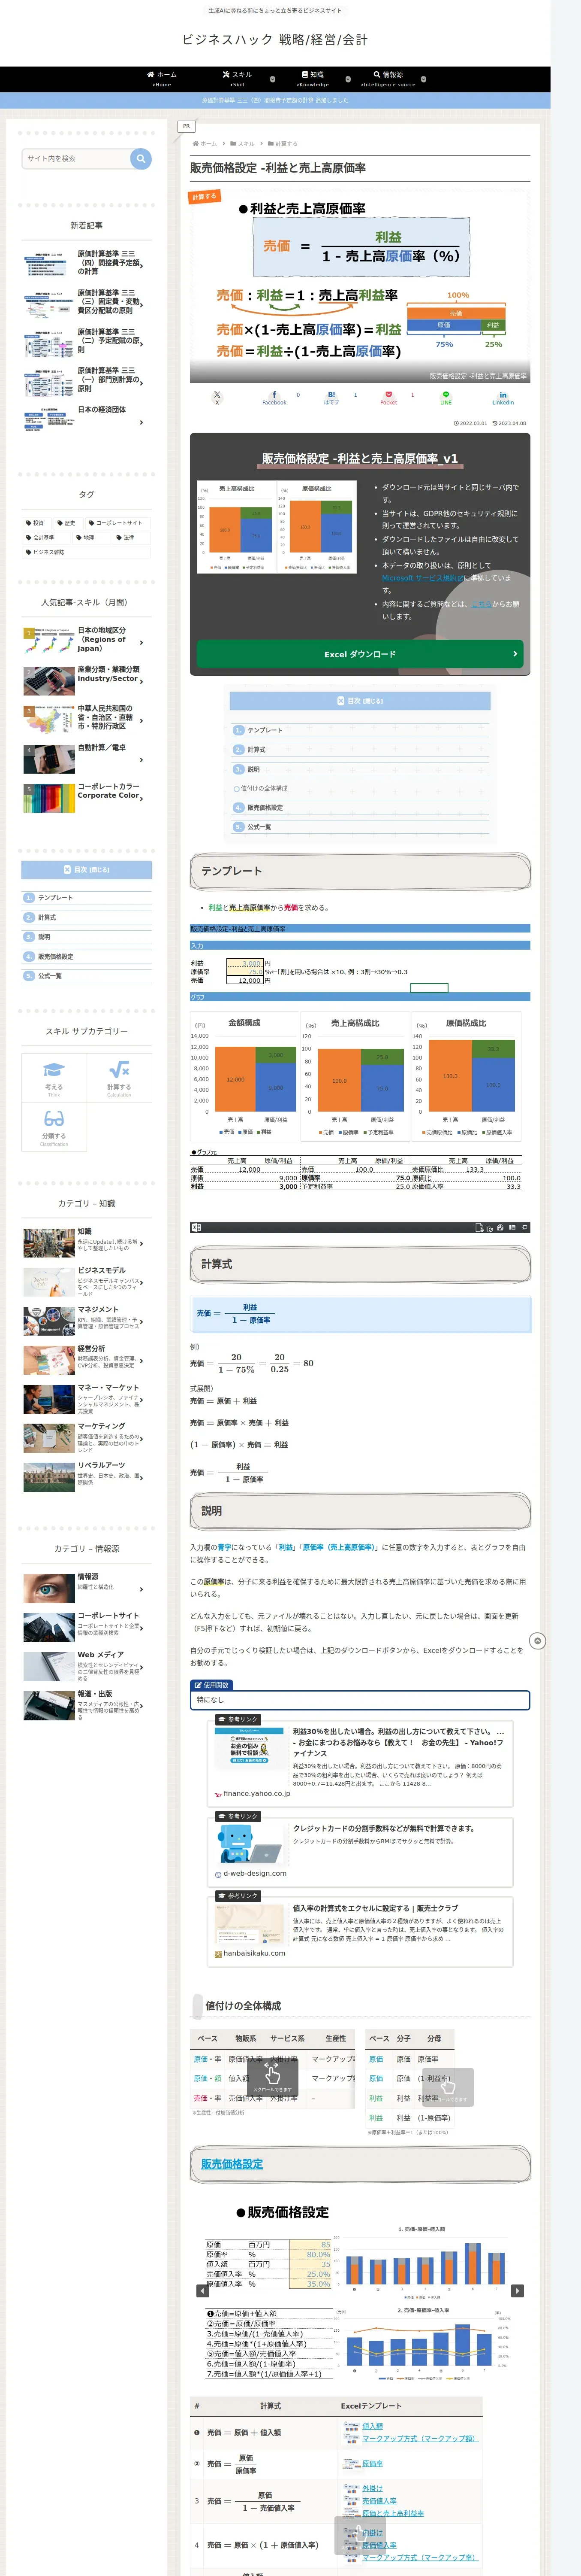Save the article to Pocket

[388, 397]
